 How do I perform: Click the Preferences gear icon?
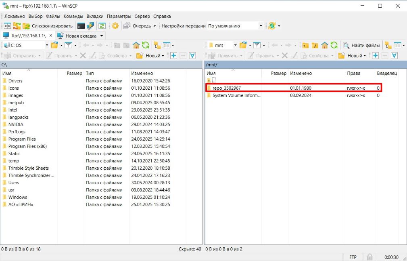[x=115, y=26]
